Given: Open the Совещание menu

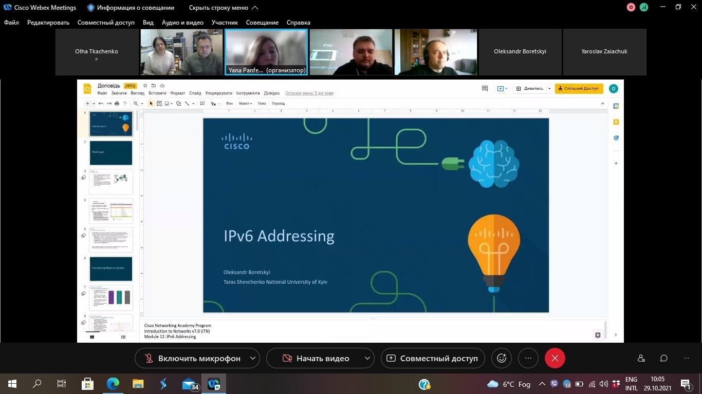Looking at the screenshot, I should pyautogui.click(x=262, y=23).
